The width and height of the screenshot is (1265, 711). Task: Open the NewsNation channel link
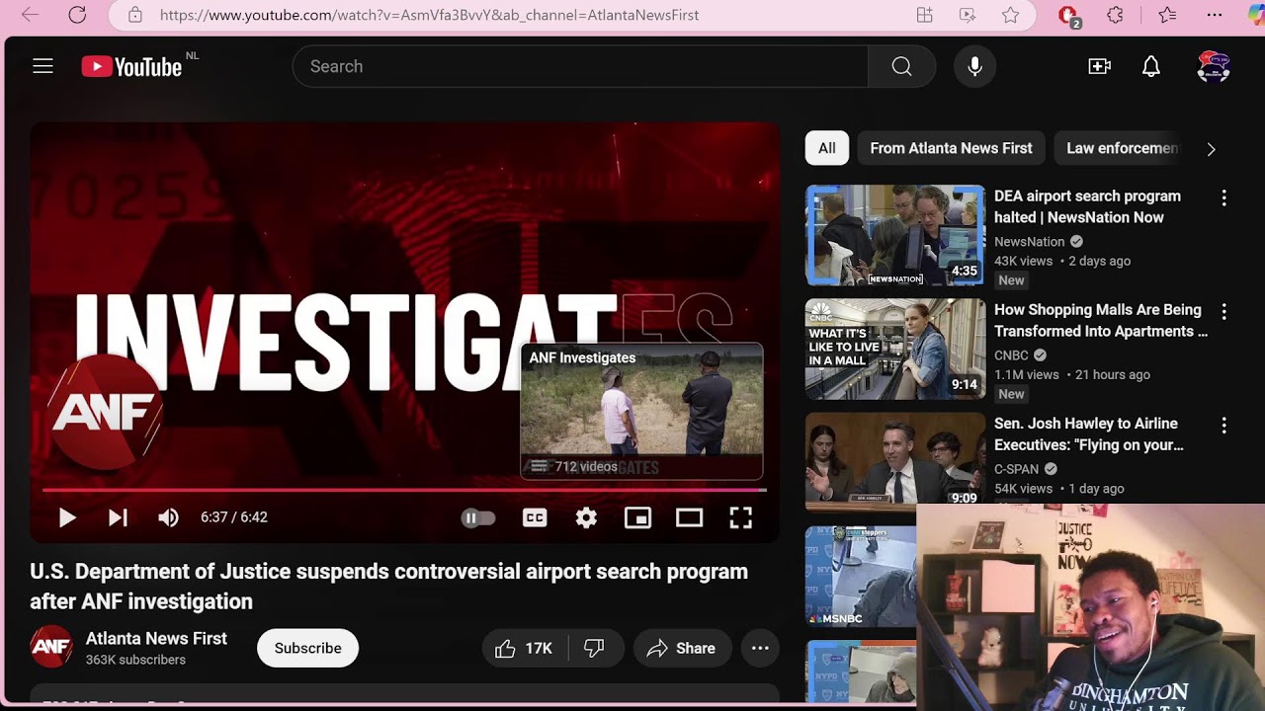(x=1029, y=242)
